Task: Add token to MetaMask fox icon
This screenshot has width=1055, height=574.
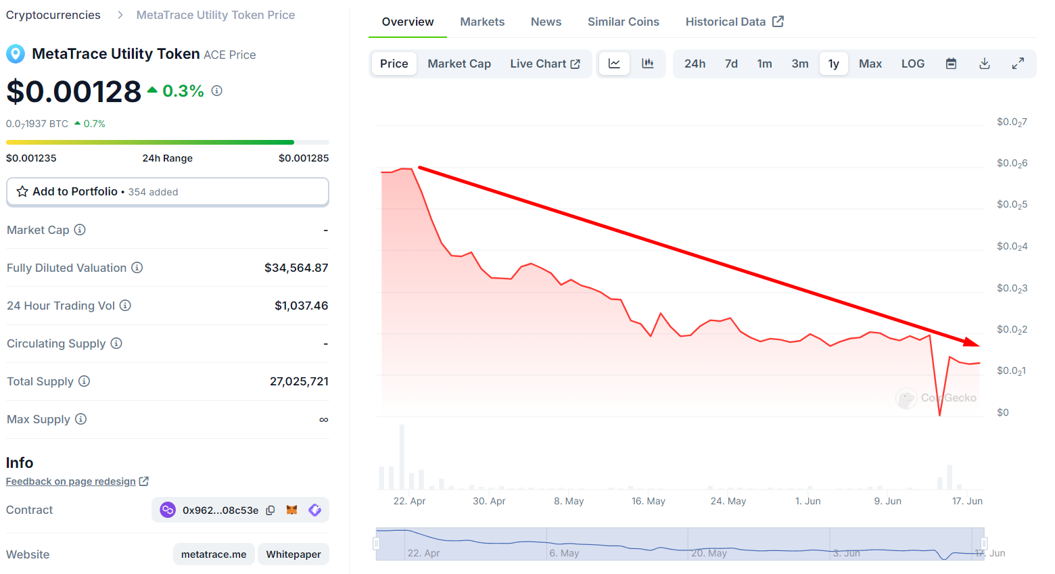Action: point(292,510)
